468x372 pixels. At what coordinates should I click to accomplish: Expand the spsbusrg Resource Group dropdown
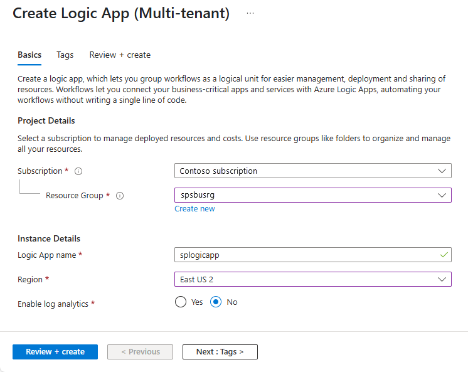click(x=312, y=195)
